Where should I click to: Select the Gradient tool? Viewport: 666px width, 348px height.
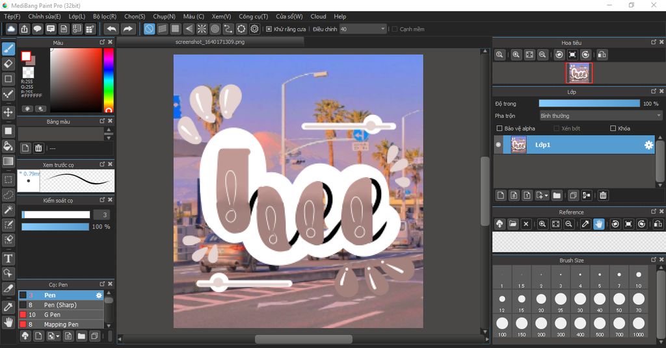coord(8,161)
